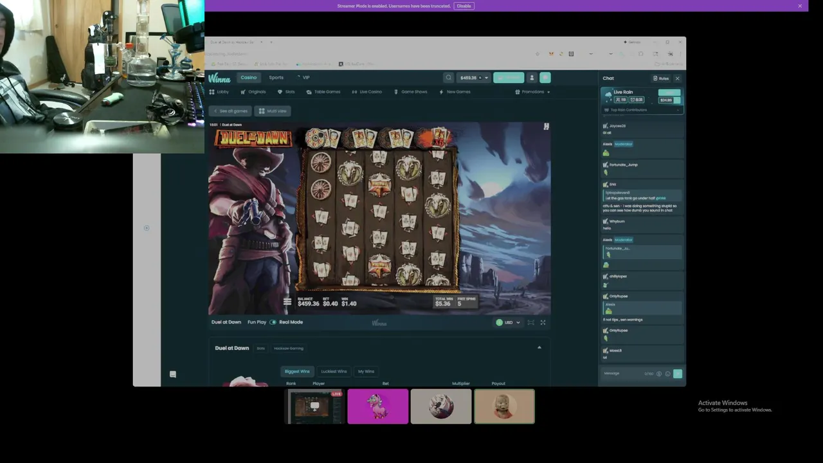This screenshot has height=463, width=823.
Task: Send the chat message
Action: coord(678,374)
